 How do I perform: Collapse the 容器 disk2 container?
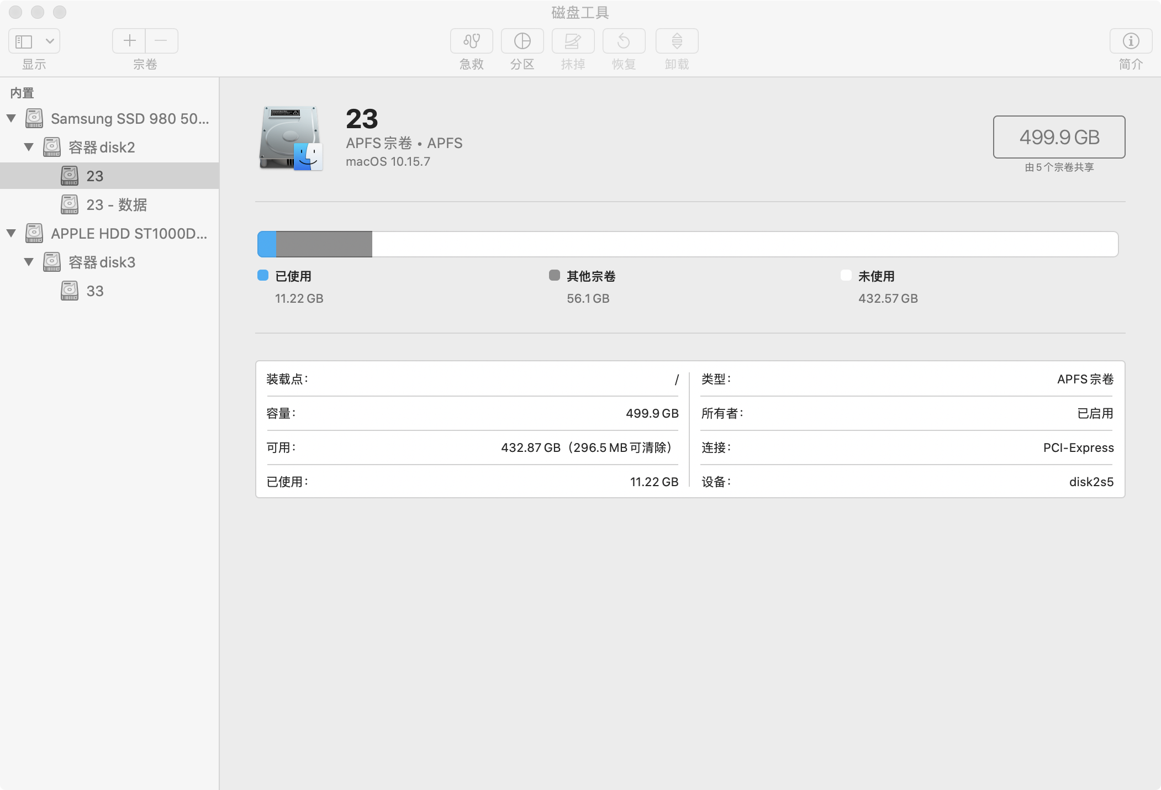click(29, 147)
